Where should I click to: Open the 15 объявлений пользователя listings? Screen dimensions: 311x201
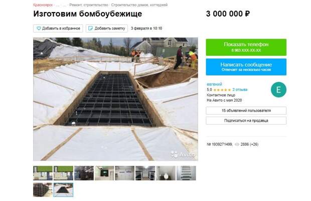[x=246, y=110]
